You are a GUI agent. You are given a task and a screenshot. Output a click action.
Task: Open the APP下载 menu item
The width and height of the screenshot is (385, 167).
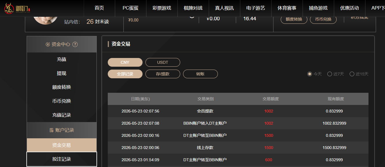[x=375, y=8]
